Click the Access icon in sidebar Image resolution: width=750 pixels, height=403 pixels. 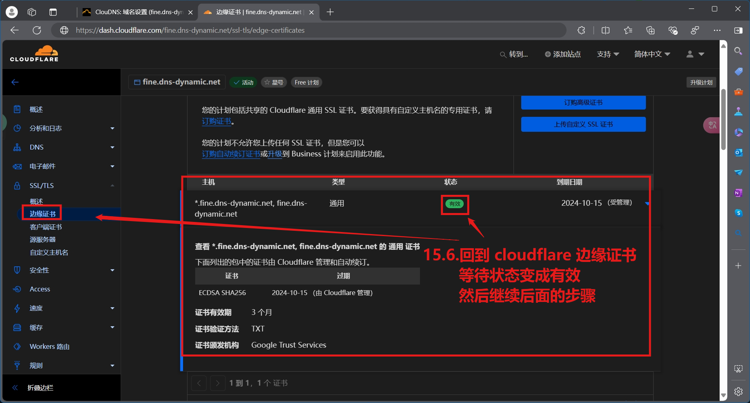(17, 289)
